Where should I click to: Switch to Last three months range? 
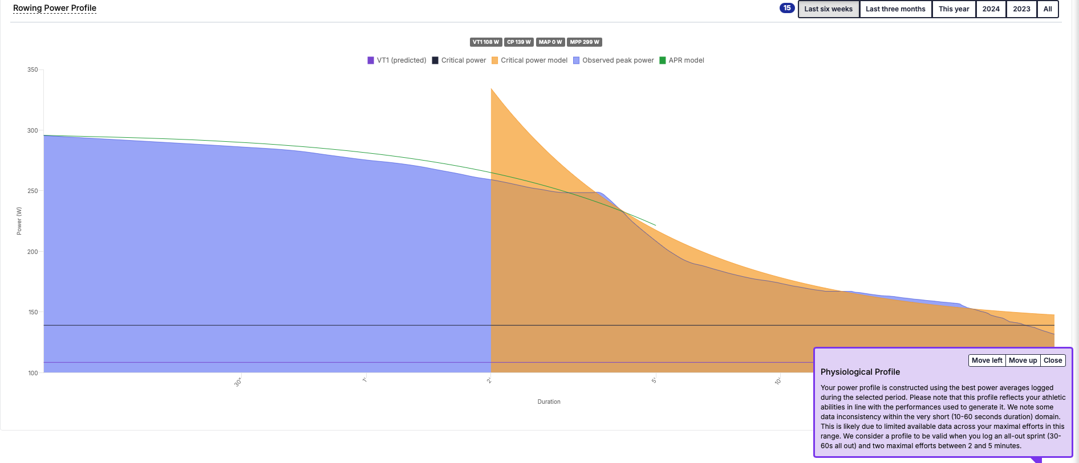pyautogui.click(x=895, y=9)
